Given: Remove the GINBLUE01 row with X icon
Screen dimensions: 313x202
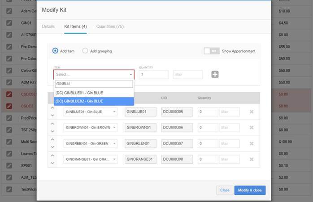Looking at the screenshot, I should coord(252,112).
